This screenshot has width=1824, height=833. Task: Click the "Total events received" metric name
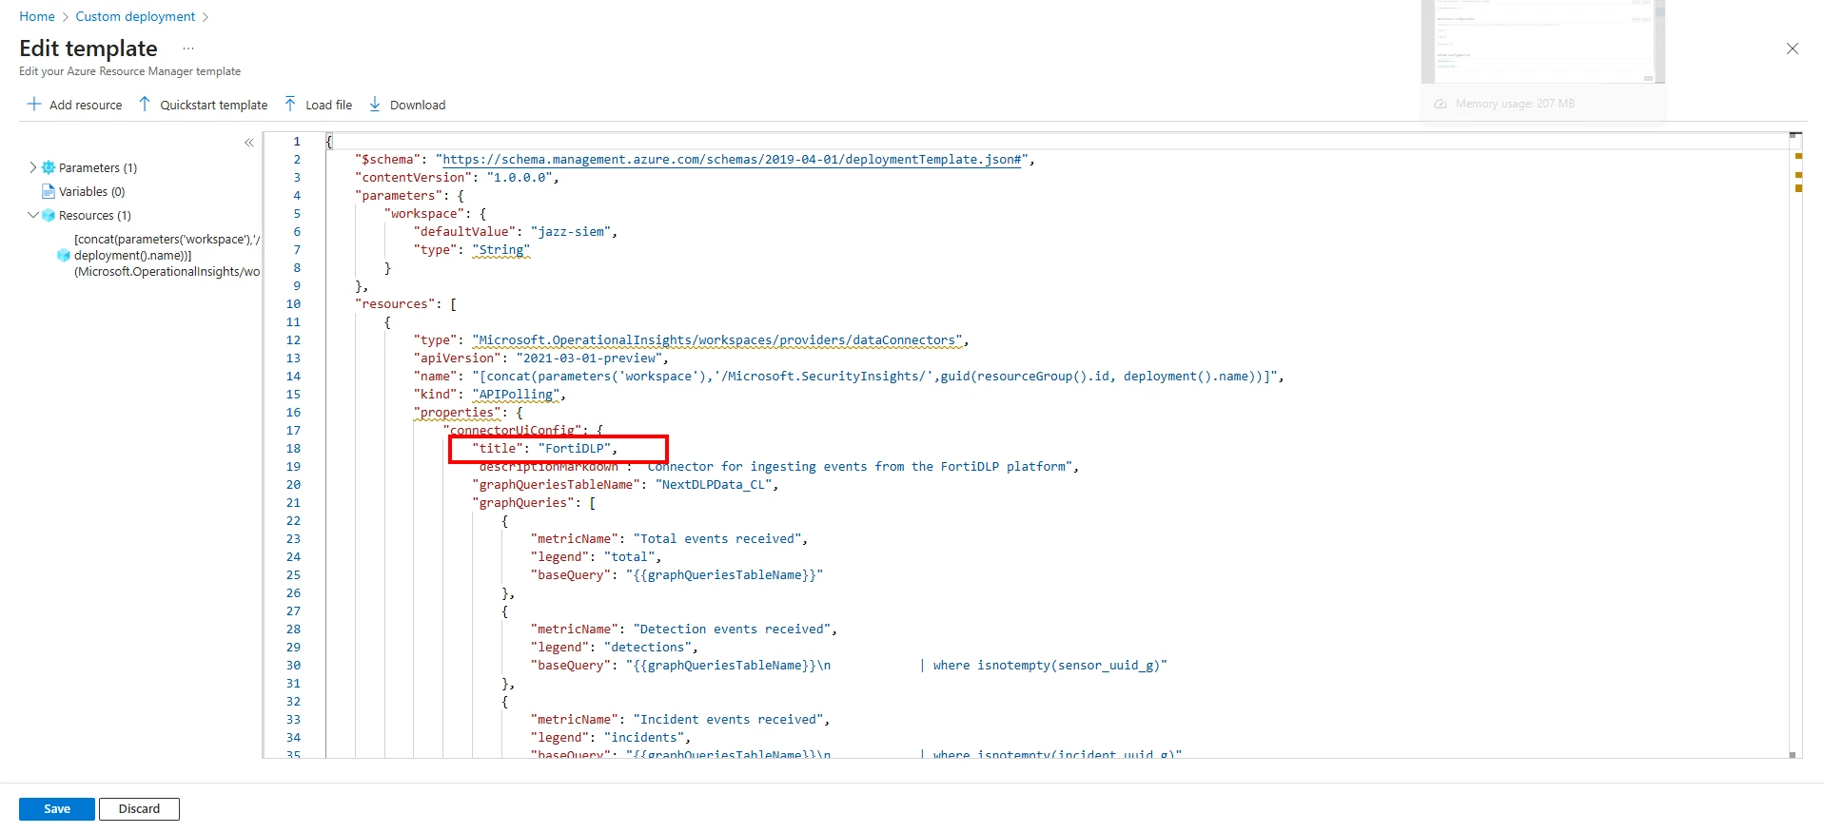click(x=717, y=538)
